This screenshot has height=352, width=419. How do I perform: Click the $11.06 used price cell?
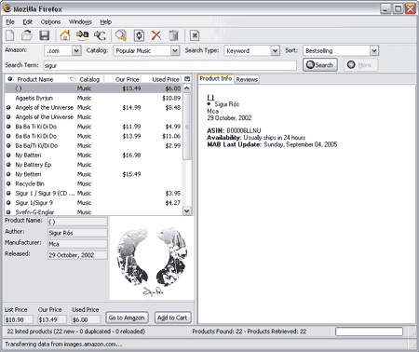pos(171,136)
